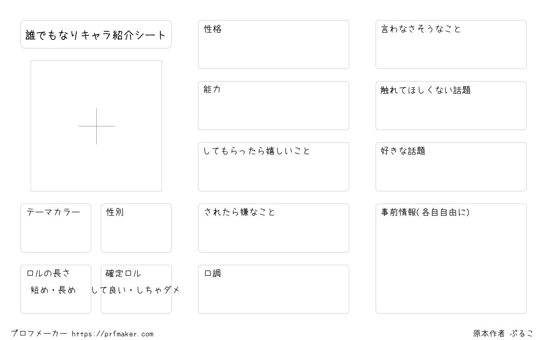Click the テーマカラー color box
Screen dimensions: 545x340
(x=56, y=228)
